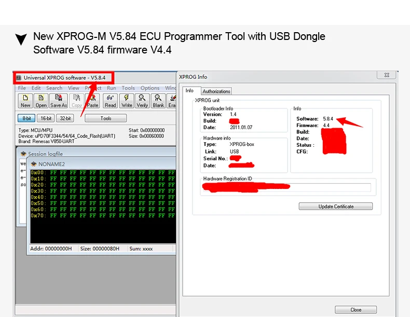Select 8-bit view mode
Image resolution: width=410 pixels, height=317 pixels.
[x=26, y=118]
